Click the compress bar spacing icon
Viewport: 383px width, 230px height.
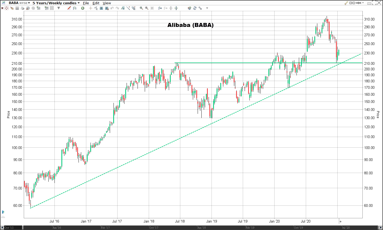click(176, 8)
